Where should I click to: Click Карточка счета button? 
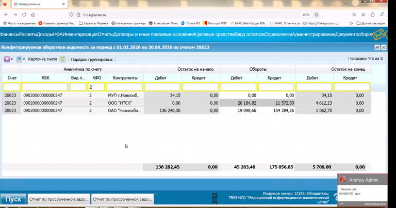click(x=43, y=59)
